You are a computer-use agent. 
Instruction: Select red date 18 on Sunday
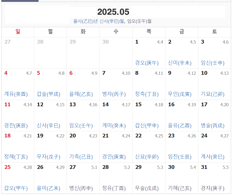8,136
